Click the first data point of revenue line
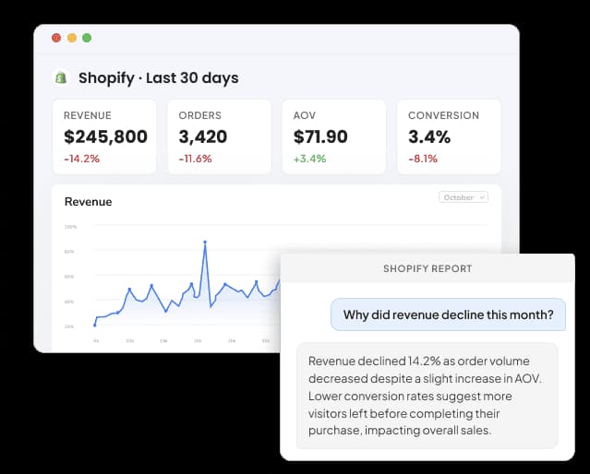Image resolution: width=590 pixels, height=474 pixels. coord(95,326)
